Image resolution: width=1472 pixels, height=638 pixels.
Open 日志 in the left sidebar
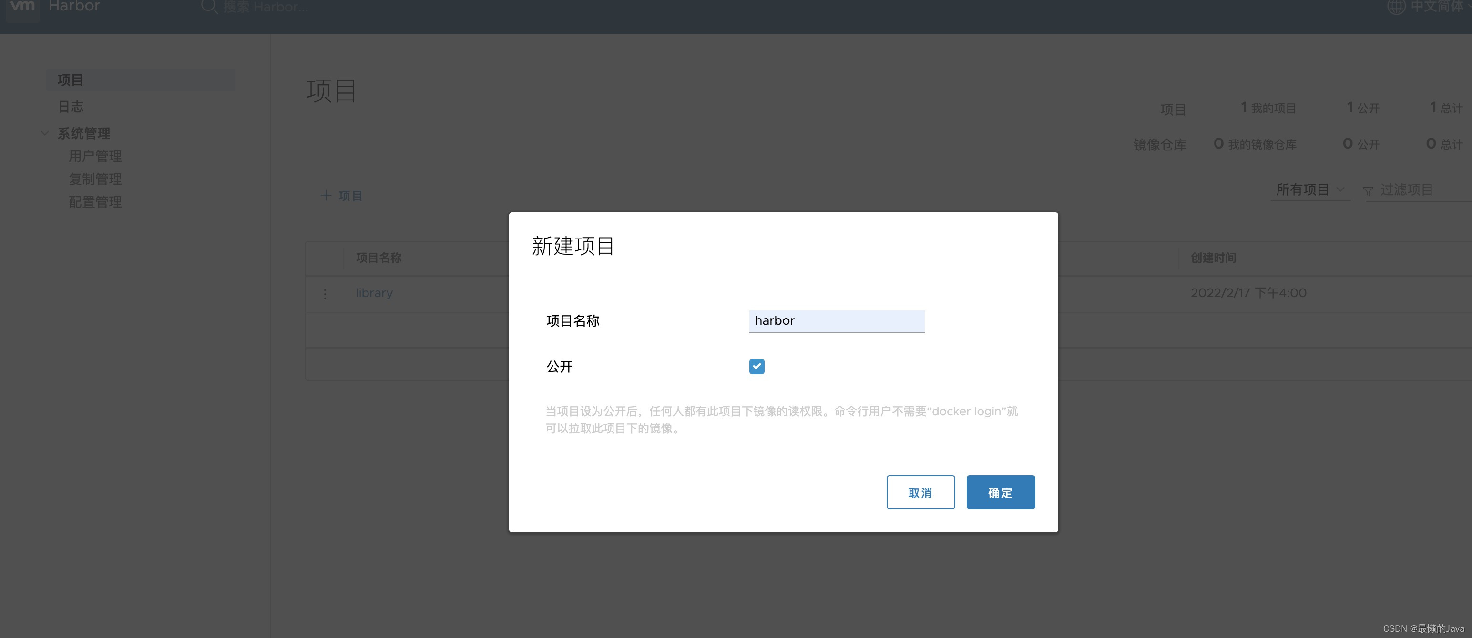[x=71, y=107]
